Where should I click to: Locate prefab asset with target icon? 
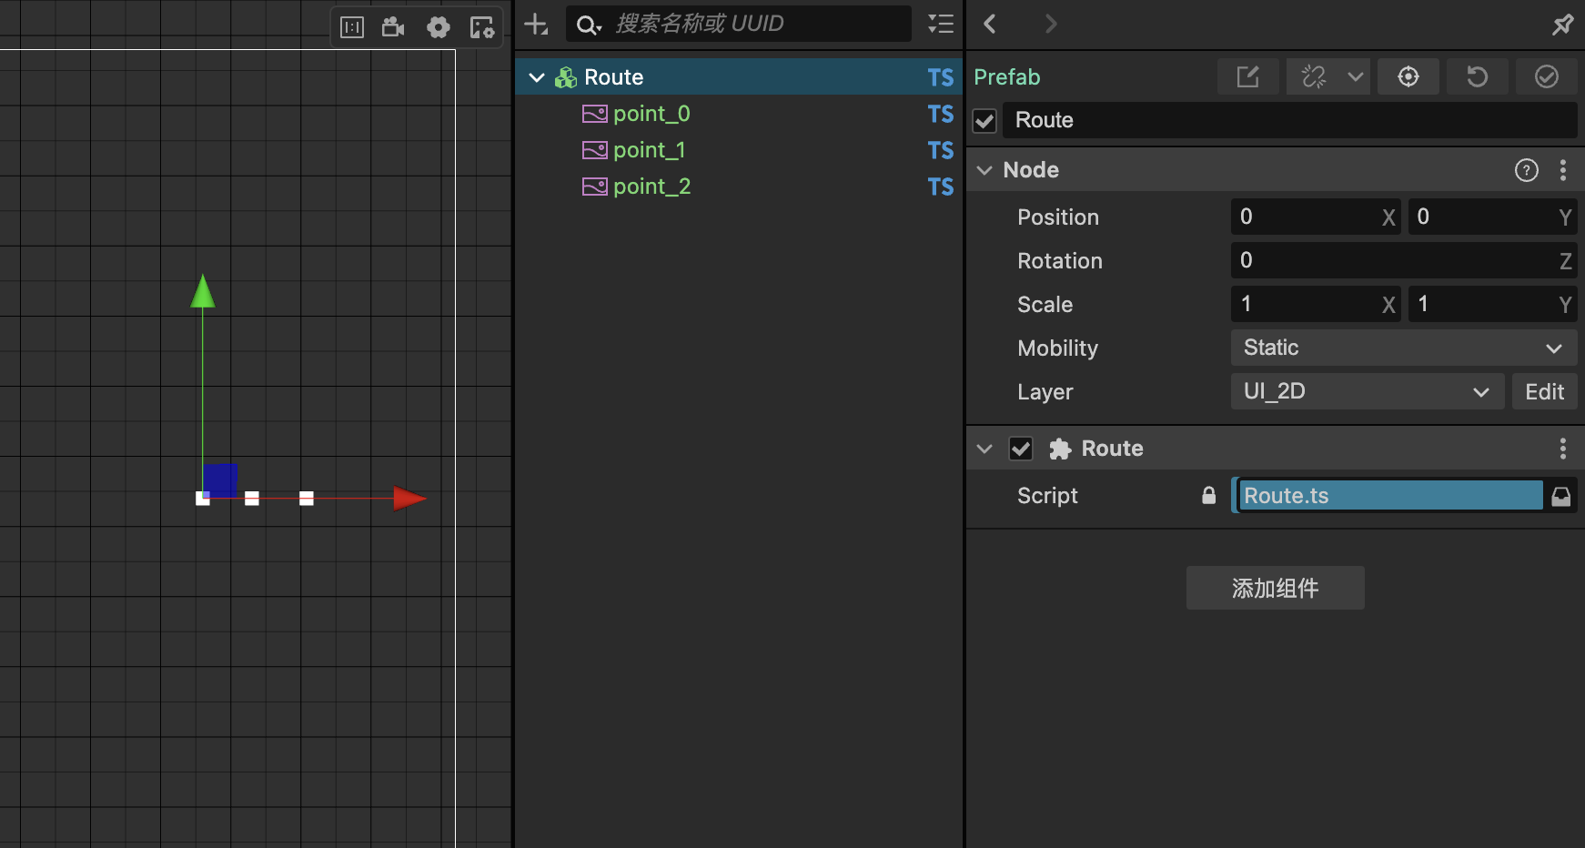pyautogui.click(x=1408, y=76)
